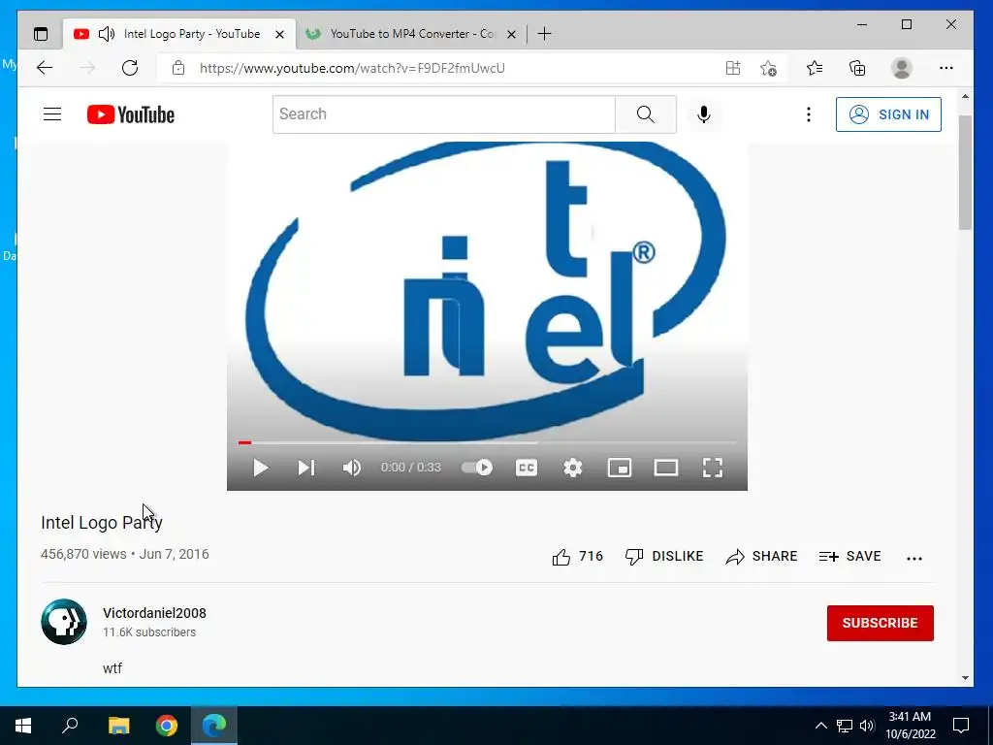The image size is (993, 745).
Task: Share the video
Action: pyautogui.click(x=761, y=556)
